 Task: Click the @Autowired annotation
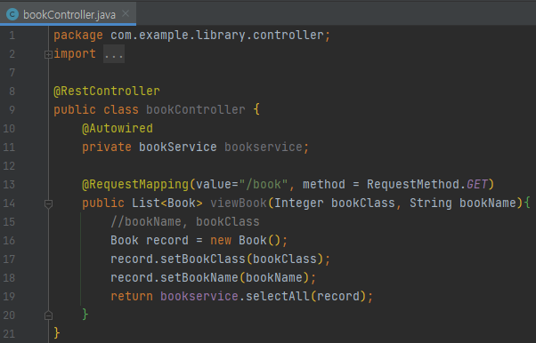(x=118, y=129)
